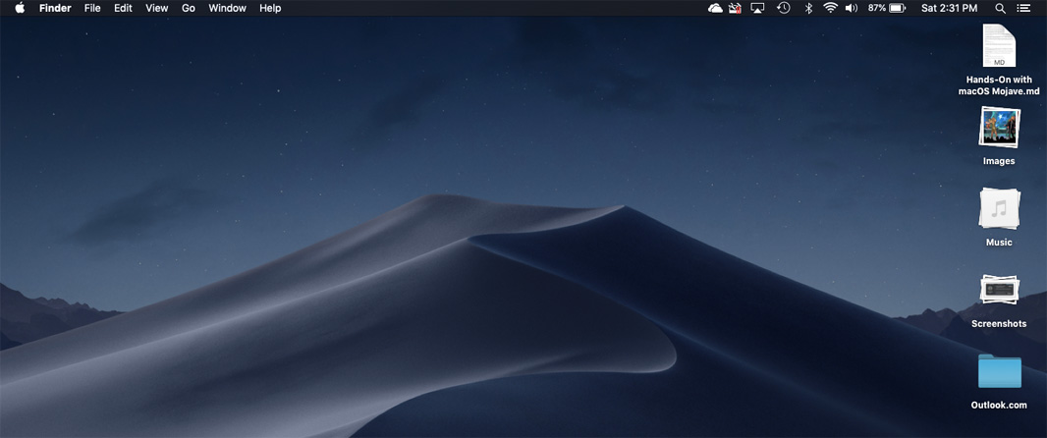1047x438 pixels.
Task: Open the Notification Center icon
Action: [x=1023, y=8]
